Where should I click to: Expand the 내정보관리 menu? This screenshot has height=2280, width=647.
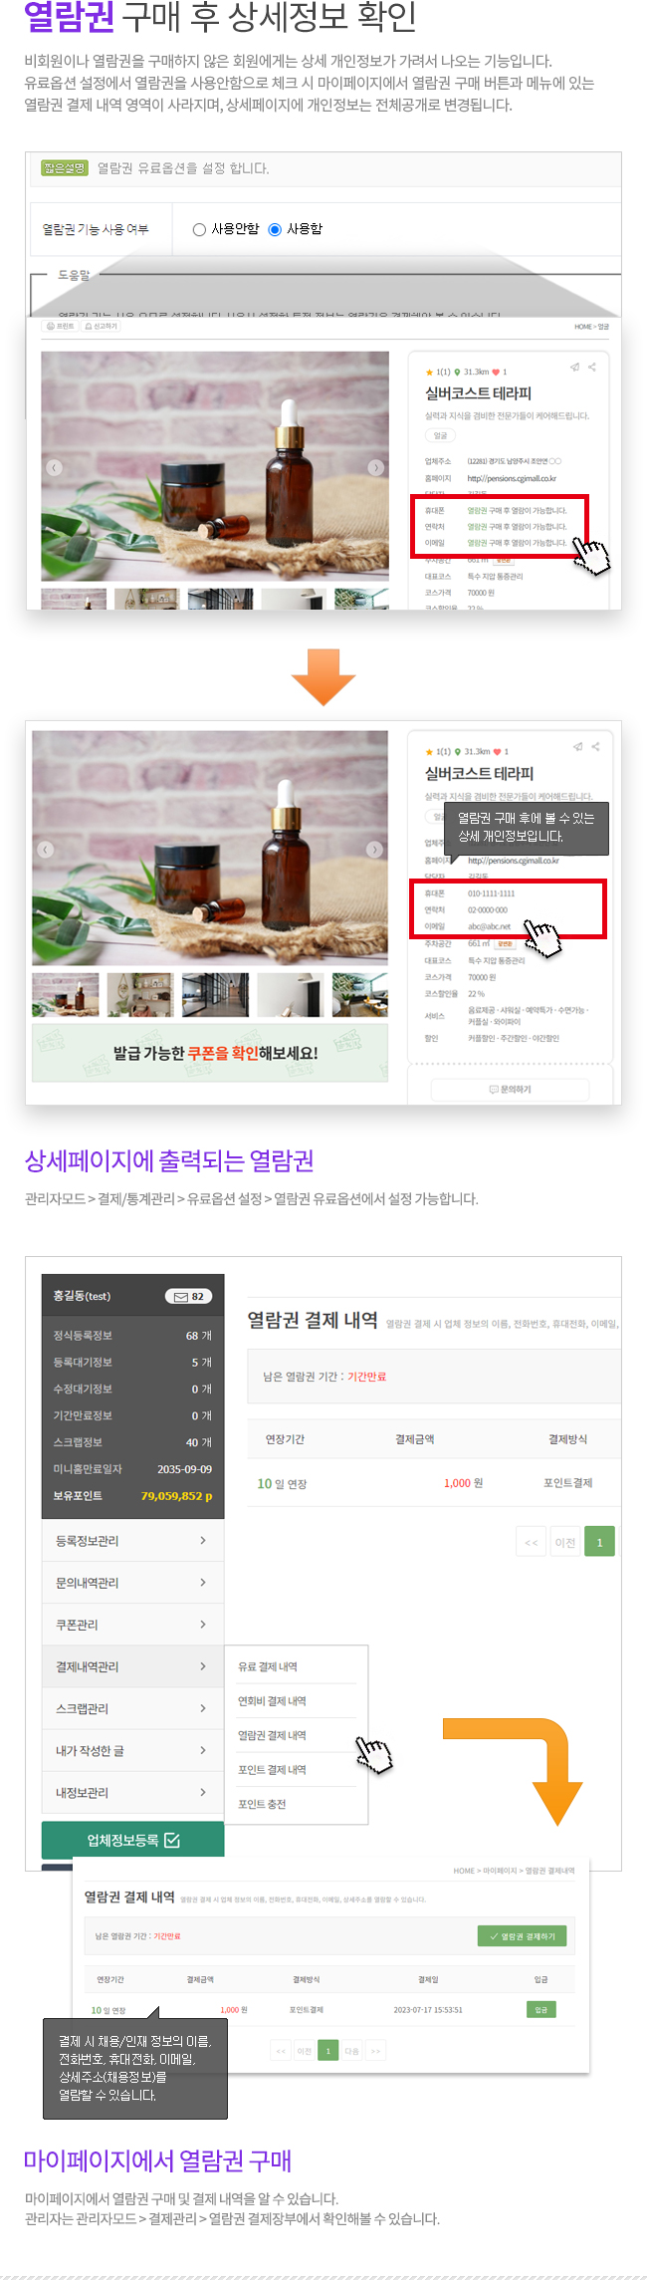pos(132,1792)
